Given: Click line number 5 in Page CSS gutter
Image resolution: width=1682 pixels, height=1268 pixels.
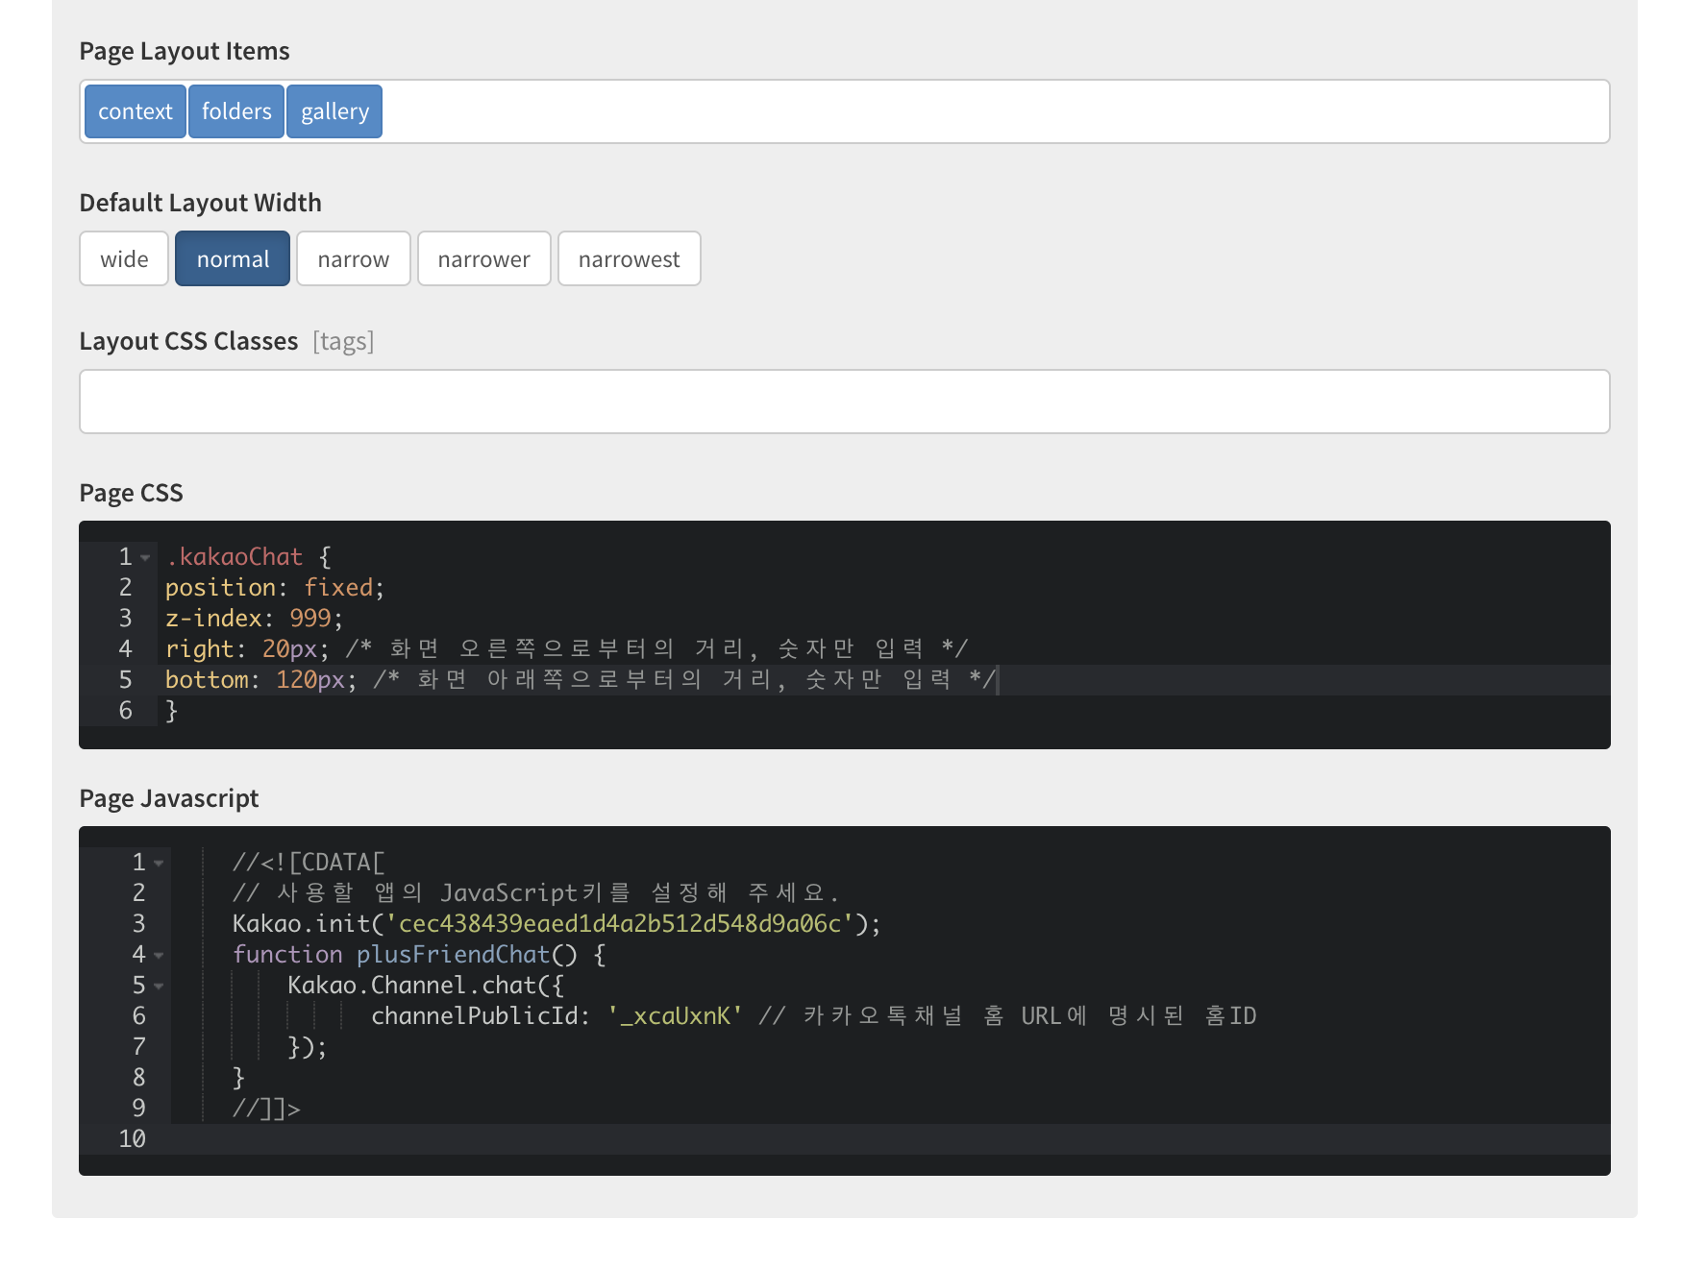Looking at the screenshot, I should (x=125, y=680).
